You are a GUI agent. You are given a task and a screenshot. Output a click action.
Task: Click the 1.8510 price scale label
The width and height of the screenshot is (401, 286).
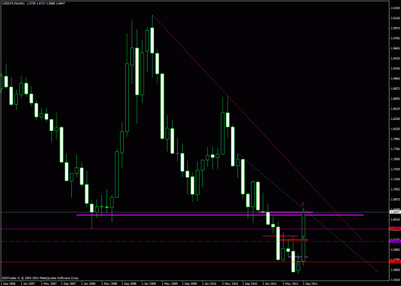pos(394,108)
